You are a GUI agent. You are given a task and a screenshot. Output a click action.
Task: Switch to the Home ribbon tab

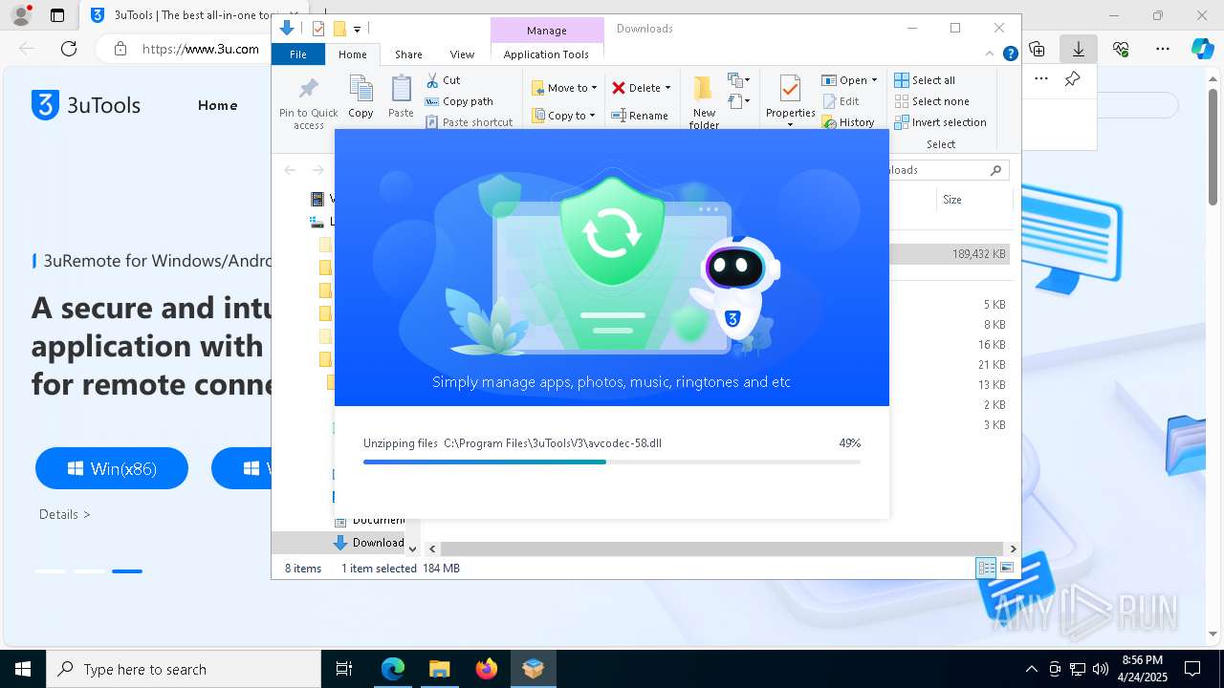coord(352,54)
